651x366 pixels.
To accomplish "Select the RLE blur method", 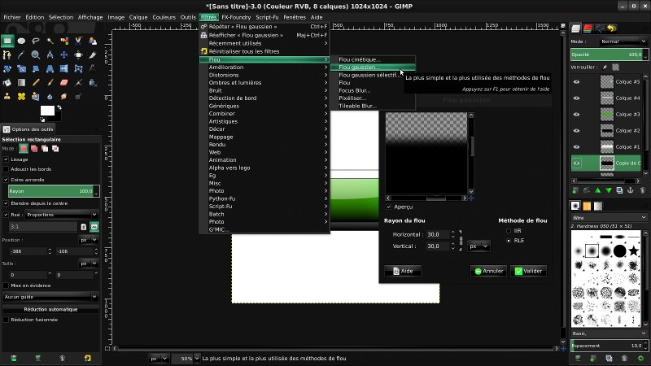I will pos(509,240).
